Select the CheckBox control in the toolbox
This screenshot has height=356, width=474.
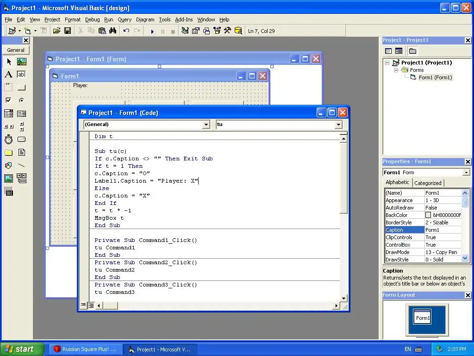[x=9, y=100]
